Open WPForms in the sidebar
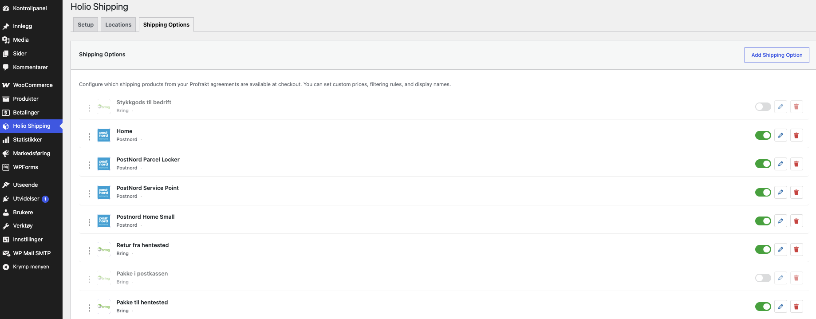This screenshot has height=319, width=816. (31, 167)
